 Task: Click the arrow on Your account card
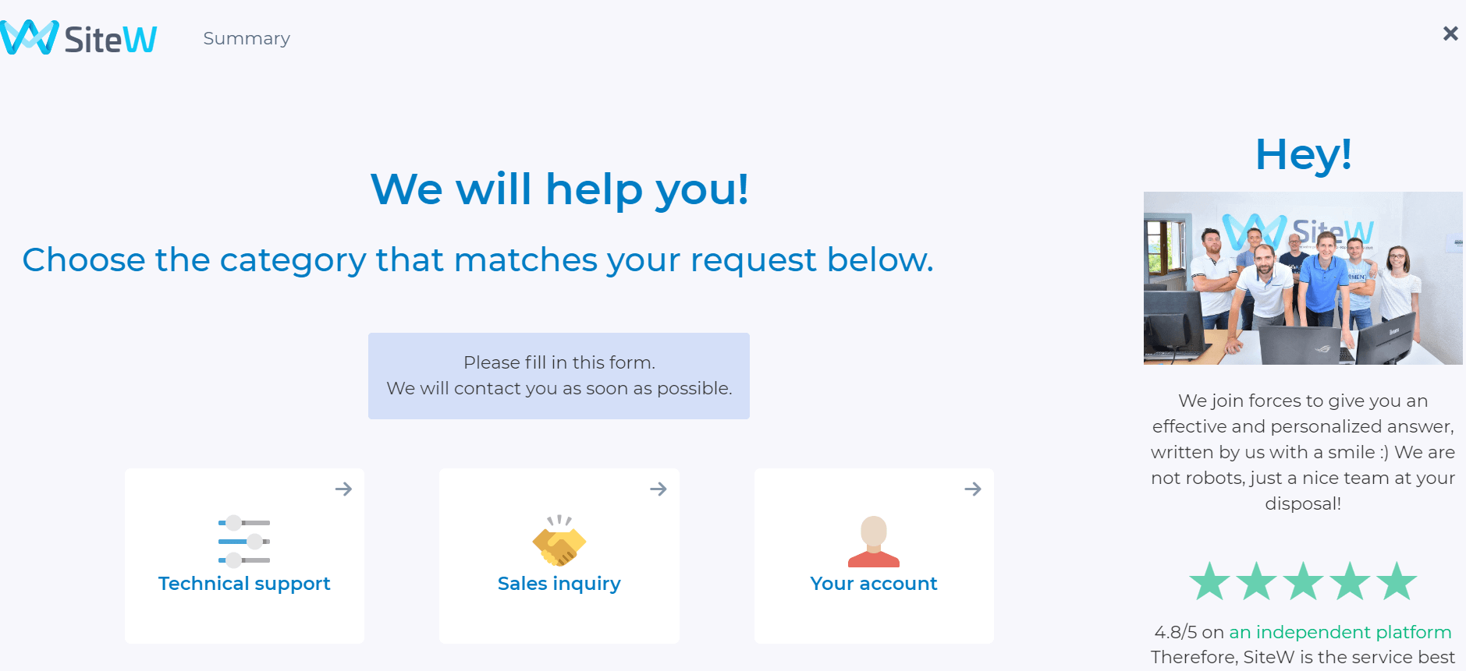tap(973, 489)
